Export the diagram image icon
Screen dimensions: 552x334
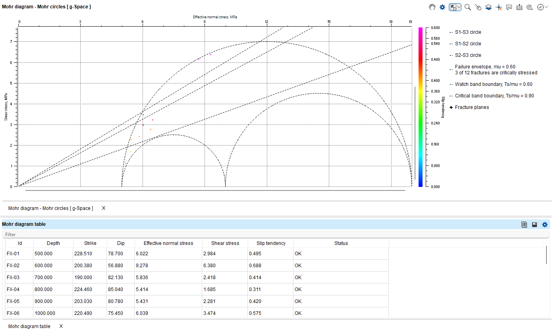[519, 7]
